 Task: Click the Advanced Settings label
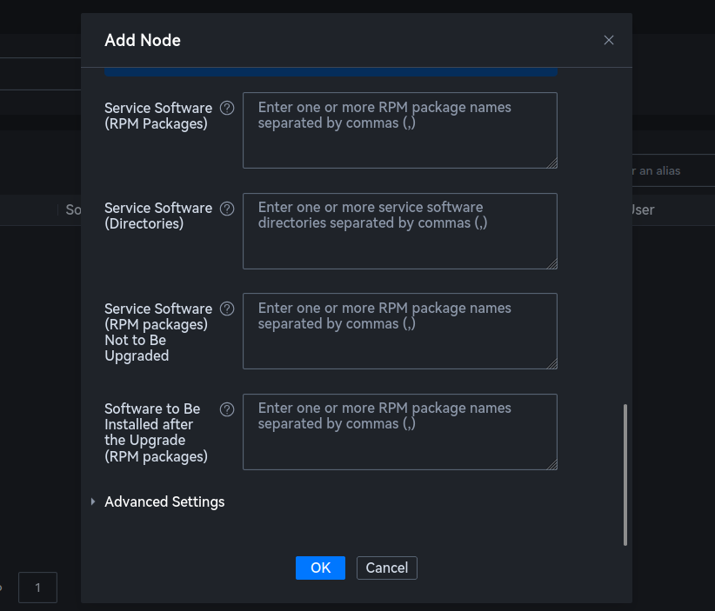pyautogui.click(x=164, y=501)
